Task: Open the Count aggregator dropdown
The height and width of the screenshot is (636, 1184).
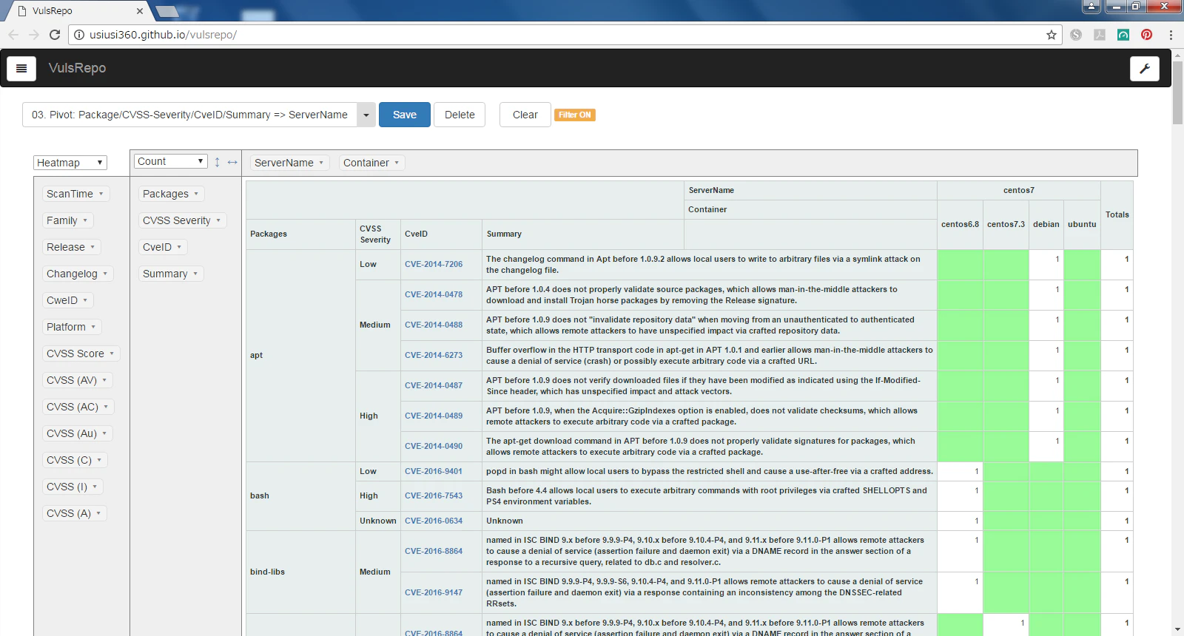Action: [170, 161]
